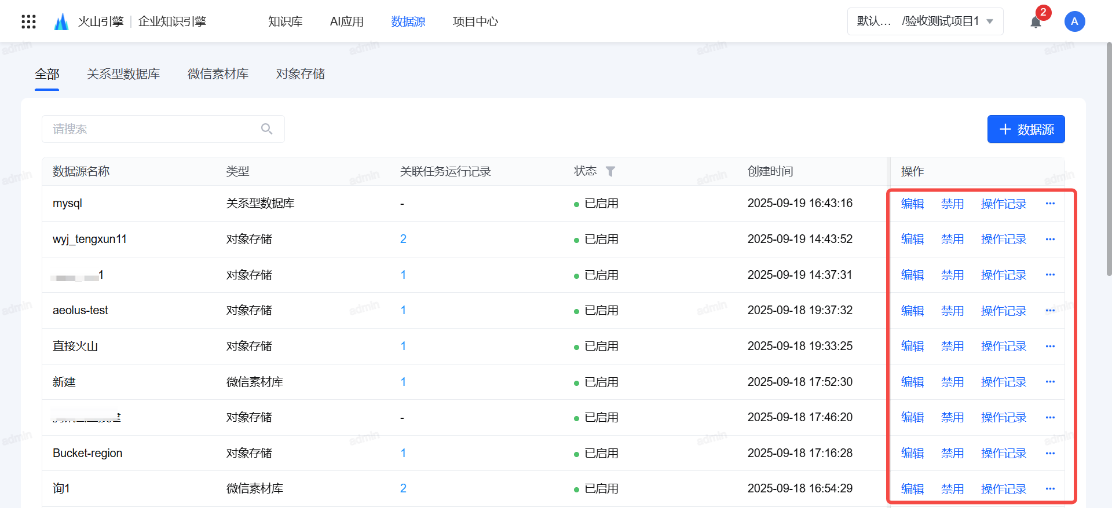Click the Volcano Engine logo
Screen dimensions: 1112x508
[61, 22]
